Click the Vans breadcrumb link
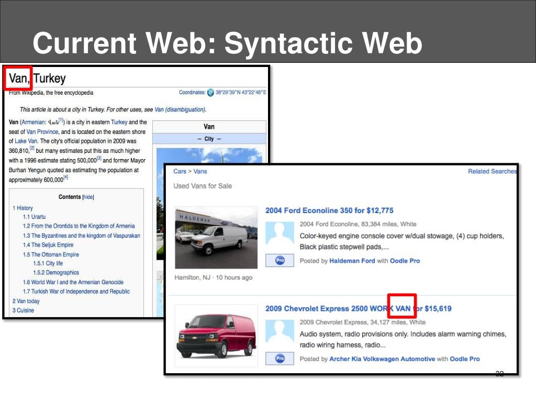 pyautogui.click(x=200, y=171)
